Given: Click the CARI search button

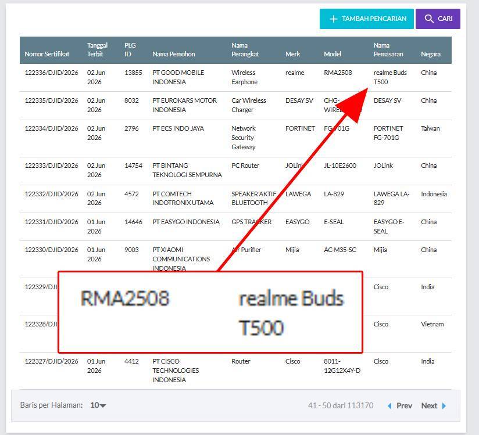Looking at the screenshot, I should click(x=438, y=19).
